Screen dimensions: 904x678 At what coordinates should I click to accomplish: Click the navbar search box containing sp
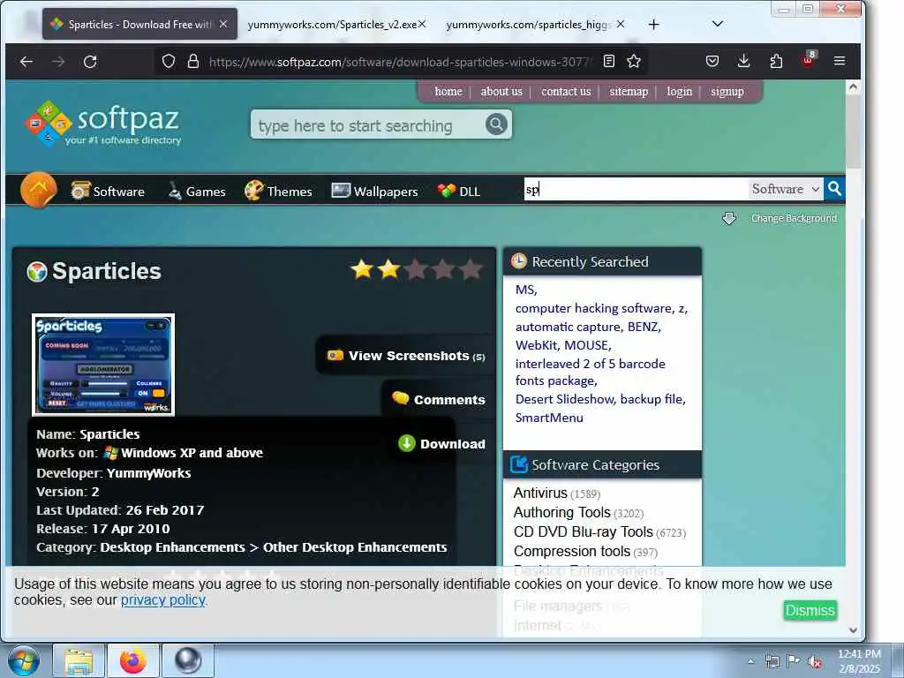[636, 189]
